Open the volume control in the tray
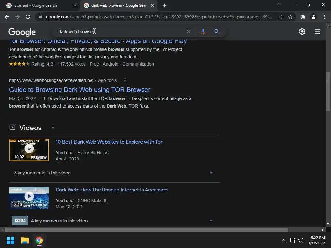Image resolution: width=331 pixels, height=248 pixels. coord(301,240)
